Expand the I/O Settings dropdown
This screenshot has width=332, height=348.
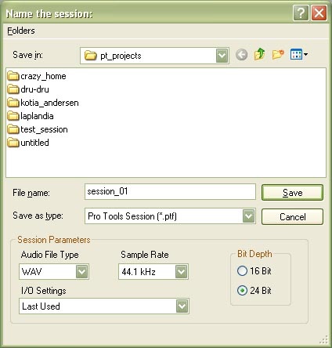(182, 306)
